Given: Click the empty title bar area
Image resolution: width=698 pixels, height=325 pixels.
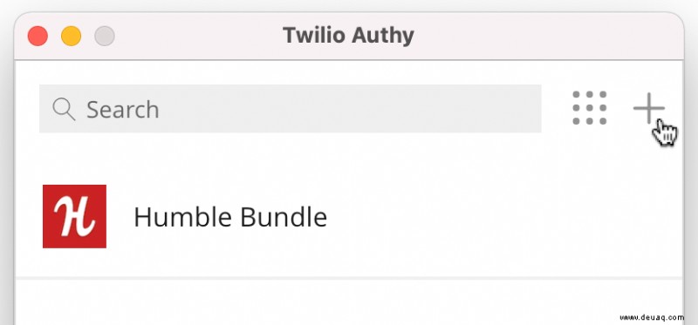Looking at the screenshot, I should (x=548, y=36).
